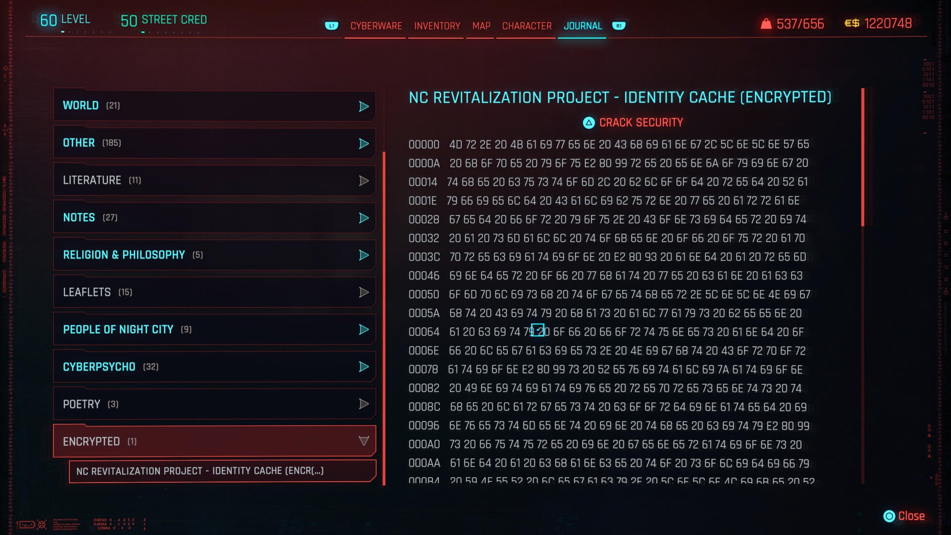Screen dimensions: 951x535
Task: Select the Other (185) category label
Action: pos(92,143)
